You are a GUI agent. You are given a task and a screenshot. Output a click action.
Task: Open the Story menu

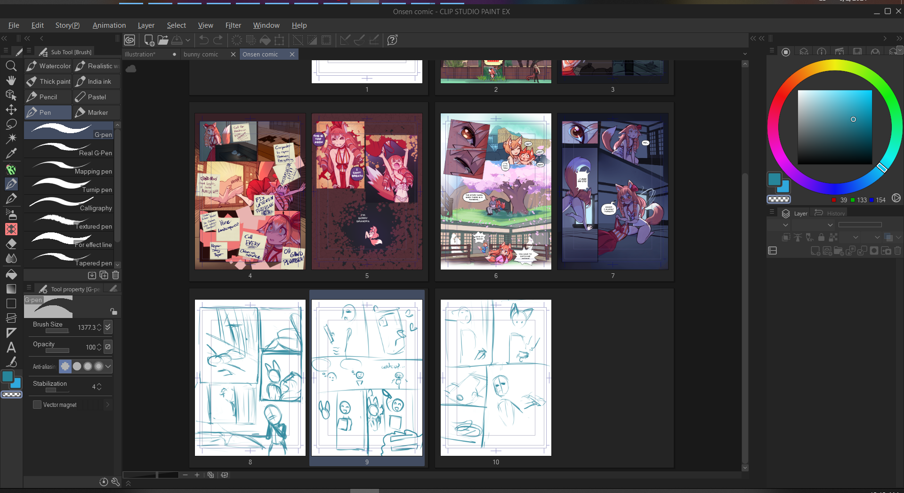67,25
